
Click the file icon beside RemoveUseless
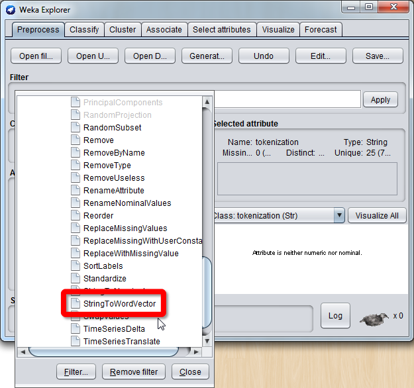76,177
